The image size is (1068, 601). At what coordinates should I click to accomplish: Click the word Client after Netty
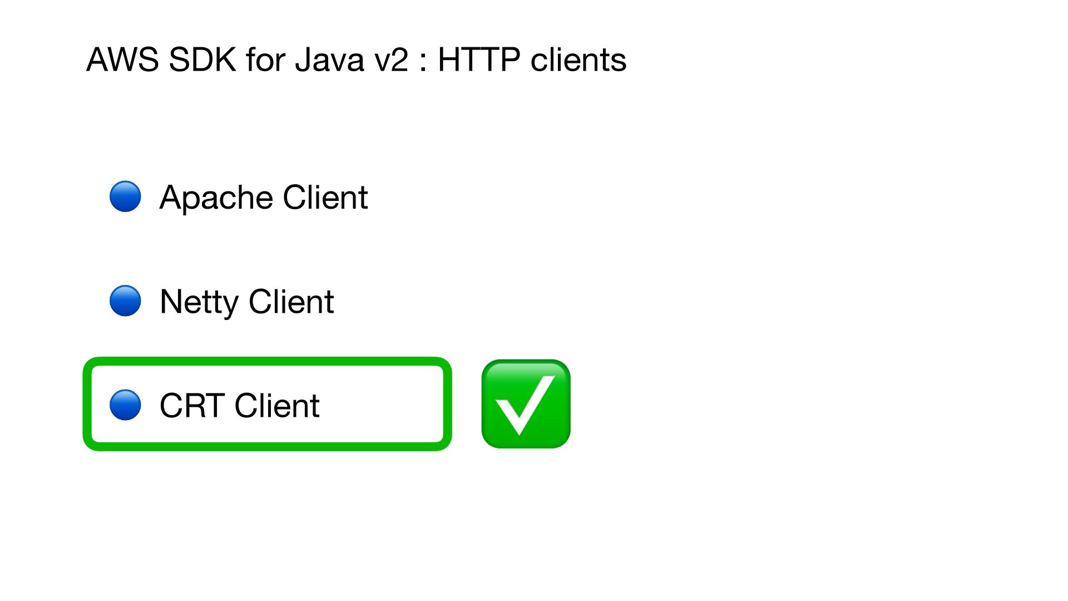click(291, 302)
